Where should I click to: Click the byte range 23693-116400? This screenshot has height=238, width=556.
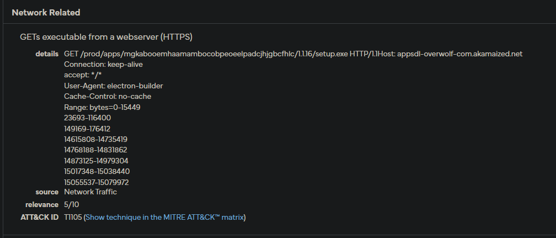click(x=88, y=118)
